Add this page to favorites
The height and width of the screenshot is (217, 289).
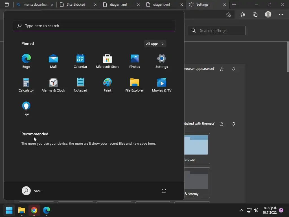(229, 15)
